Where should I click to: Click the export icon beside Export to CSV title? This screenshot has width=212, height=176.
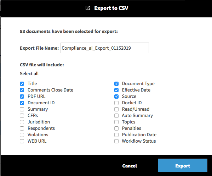[88, 8]
